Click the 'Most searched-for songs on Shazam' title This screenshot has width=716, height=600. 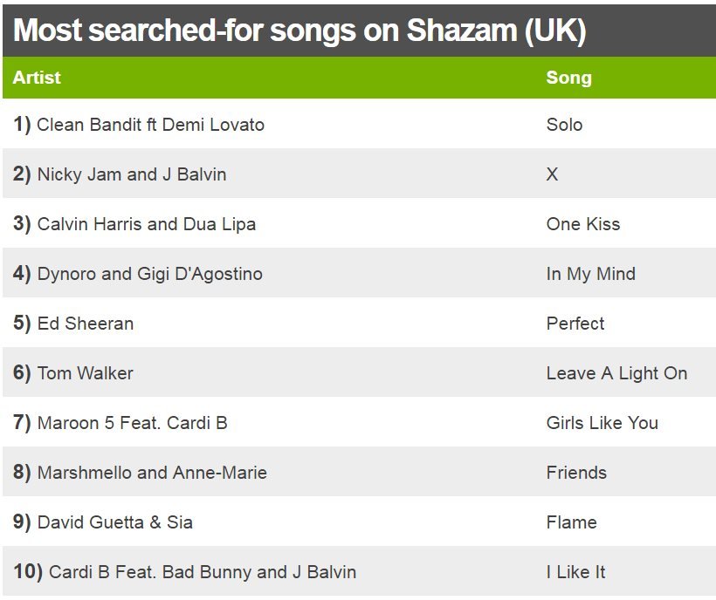click(299, 31)
